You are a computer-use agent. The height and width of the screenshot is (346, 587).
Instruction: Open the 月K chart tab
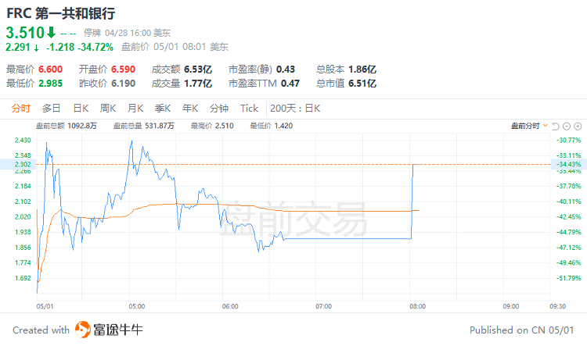click(135, 109)
